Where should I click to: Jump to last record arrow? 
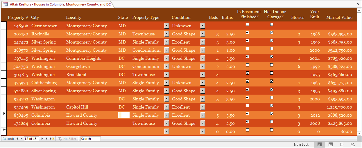pyautogui.click(x=47, y=139)
